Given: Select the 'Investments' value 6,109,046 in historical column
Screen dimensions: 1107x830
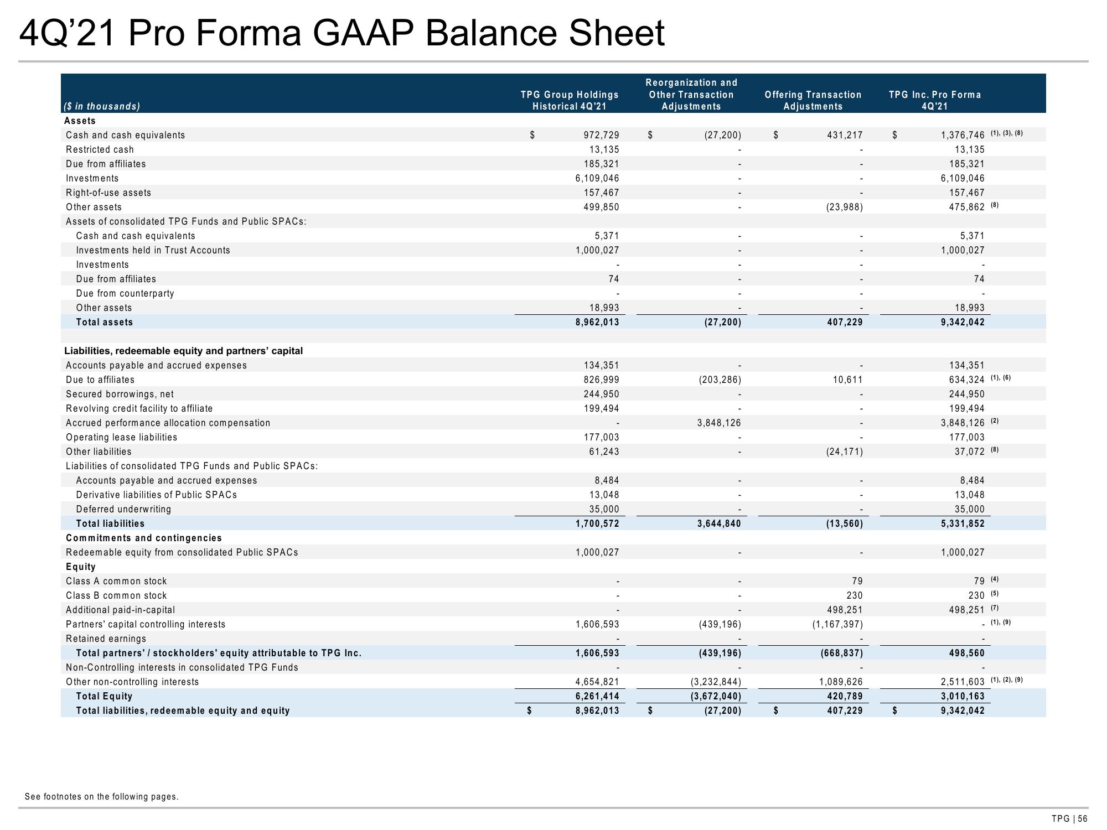Looking at the screenshot, I should click(597, 178).
